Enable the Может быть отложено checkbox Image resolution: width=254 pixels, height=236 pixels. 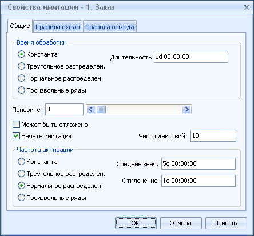16,125
